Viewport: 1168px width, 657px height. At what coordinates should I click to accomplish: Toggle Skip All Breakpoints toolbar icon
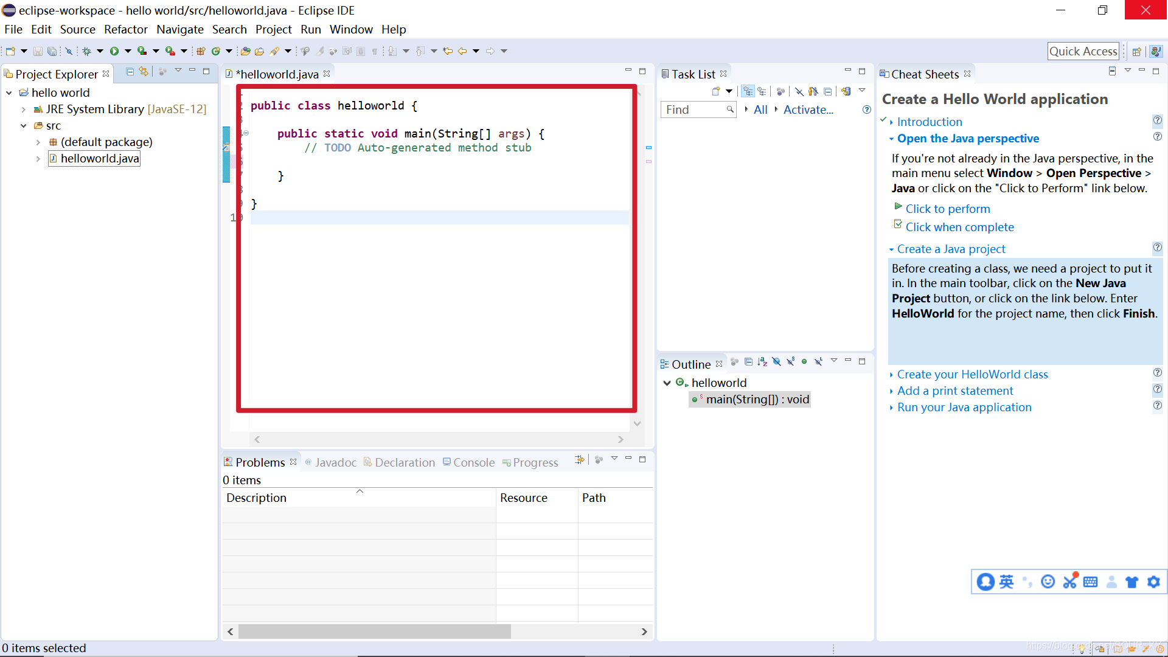69,51
